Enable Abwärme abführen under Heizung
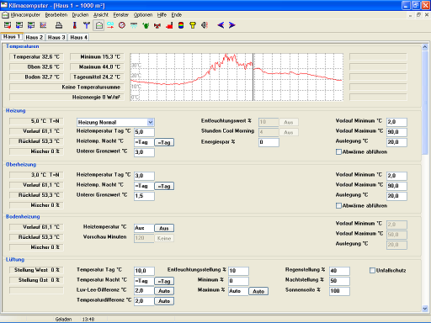This screenshot has width=431, height=323. tap(338, 152)
